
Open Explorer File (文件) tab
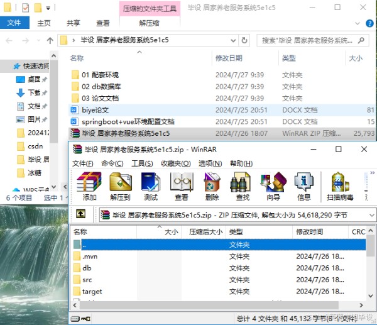[x=14, y=23]
